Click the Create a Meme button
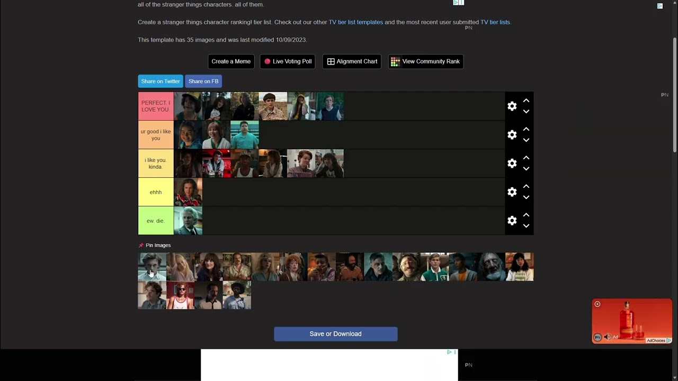Screen dimensions: 678x381 click(x=231, y=61)
